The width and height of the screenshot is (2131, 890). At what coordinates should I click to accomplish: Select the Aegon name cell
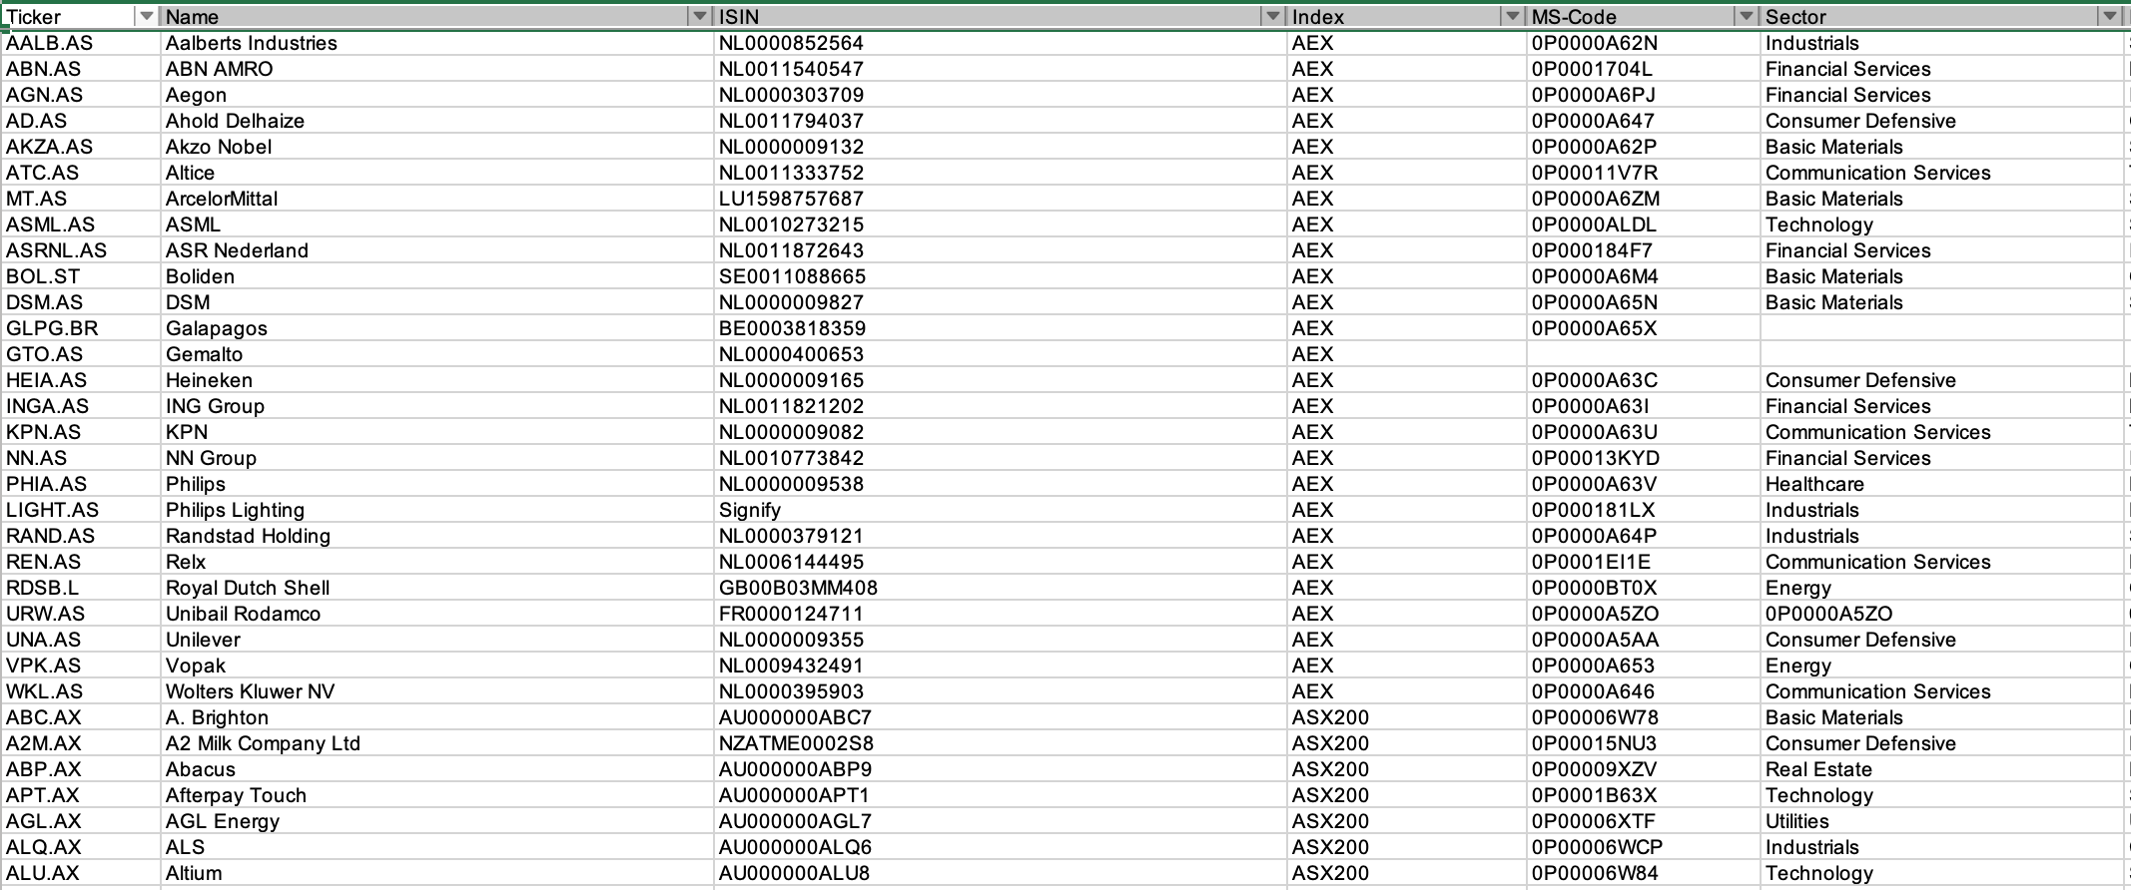click(437, 95)
